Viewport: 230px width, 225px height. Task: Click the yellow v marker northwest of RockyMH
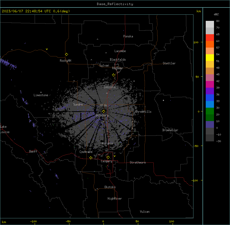[47, 49]
